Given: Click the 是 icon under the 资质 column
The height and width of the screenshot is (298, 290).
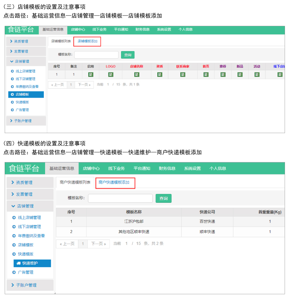Looking at the screenshot, I should [159, 74].
